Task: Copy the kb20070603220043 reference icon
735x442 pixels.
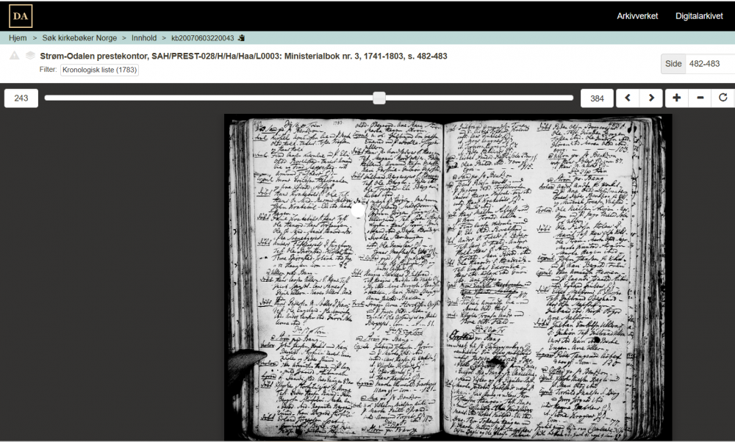Action: click(241, 38)
